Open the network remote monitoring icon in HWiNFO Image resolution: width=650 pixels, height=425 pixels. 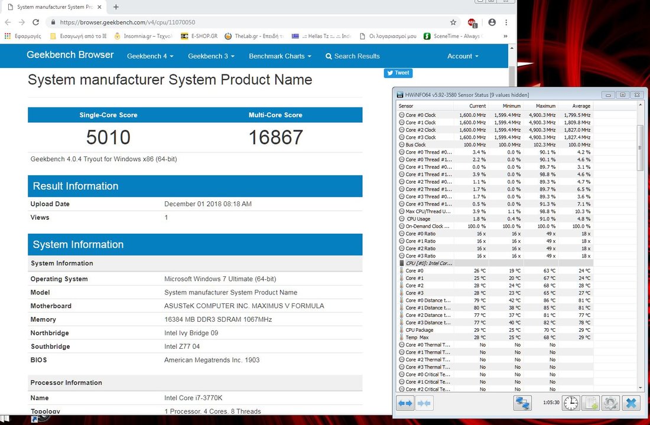pos(522,403)
